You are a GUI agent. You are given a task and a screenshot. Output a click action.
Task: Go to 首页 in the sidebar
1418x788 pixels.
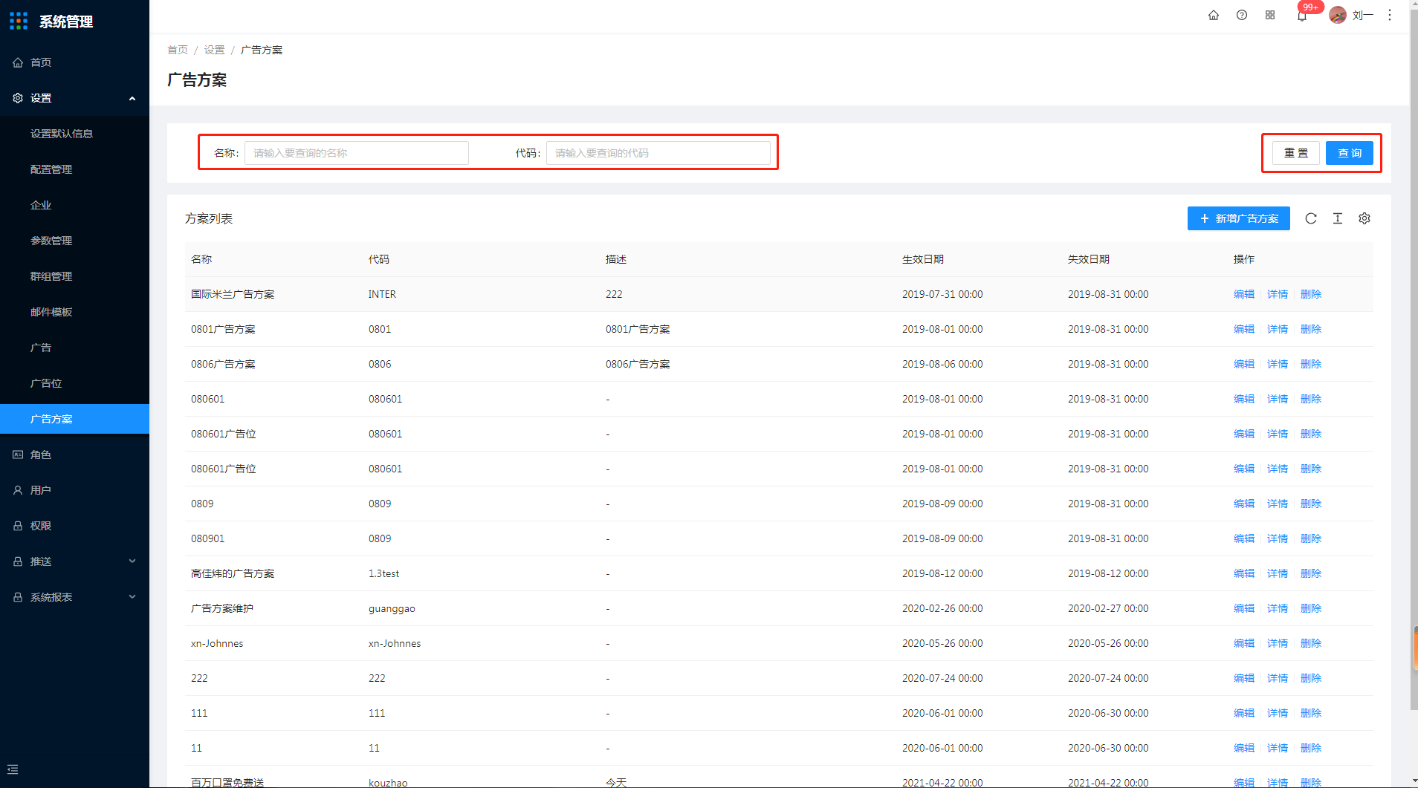74,62
